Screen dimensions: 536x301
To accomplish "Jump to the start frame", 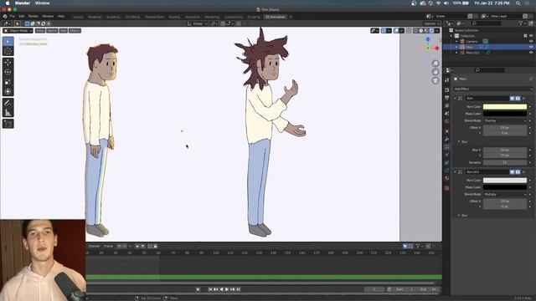I will (210, 289).
